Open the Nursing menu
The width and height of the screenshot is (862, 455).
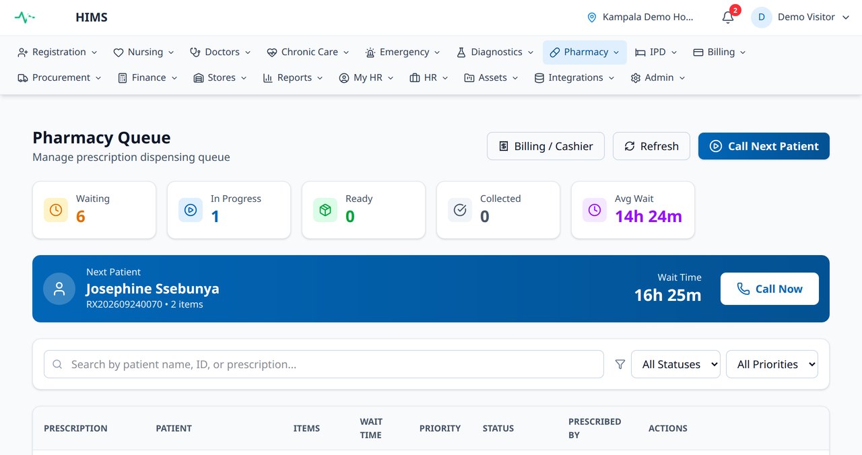pos(143,52)
